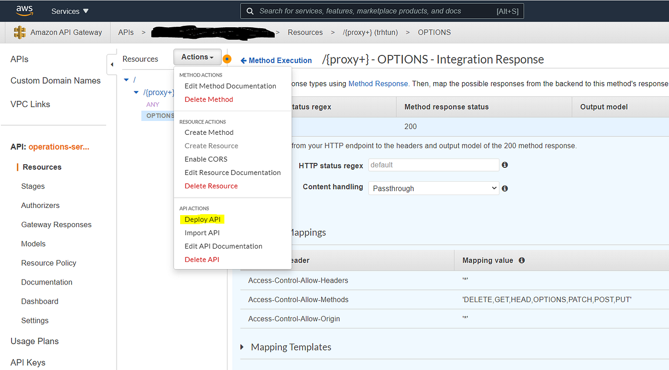Open Resource Policy

(x=49, y=263)
